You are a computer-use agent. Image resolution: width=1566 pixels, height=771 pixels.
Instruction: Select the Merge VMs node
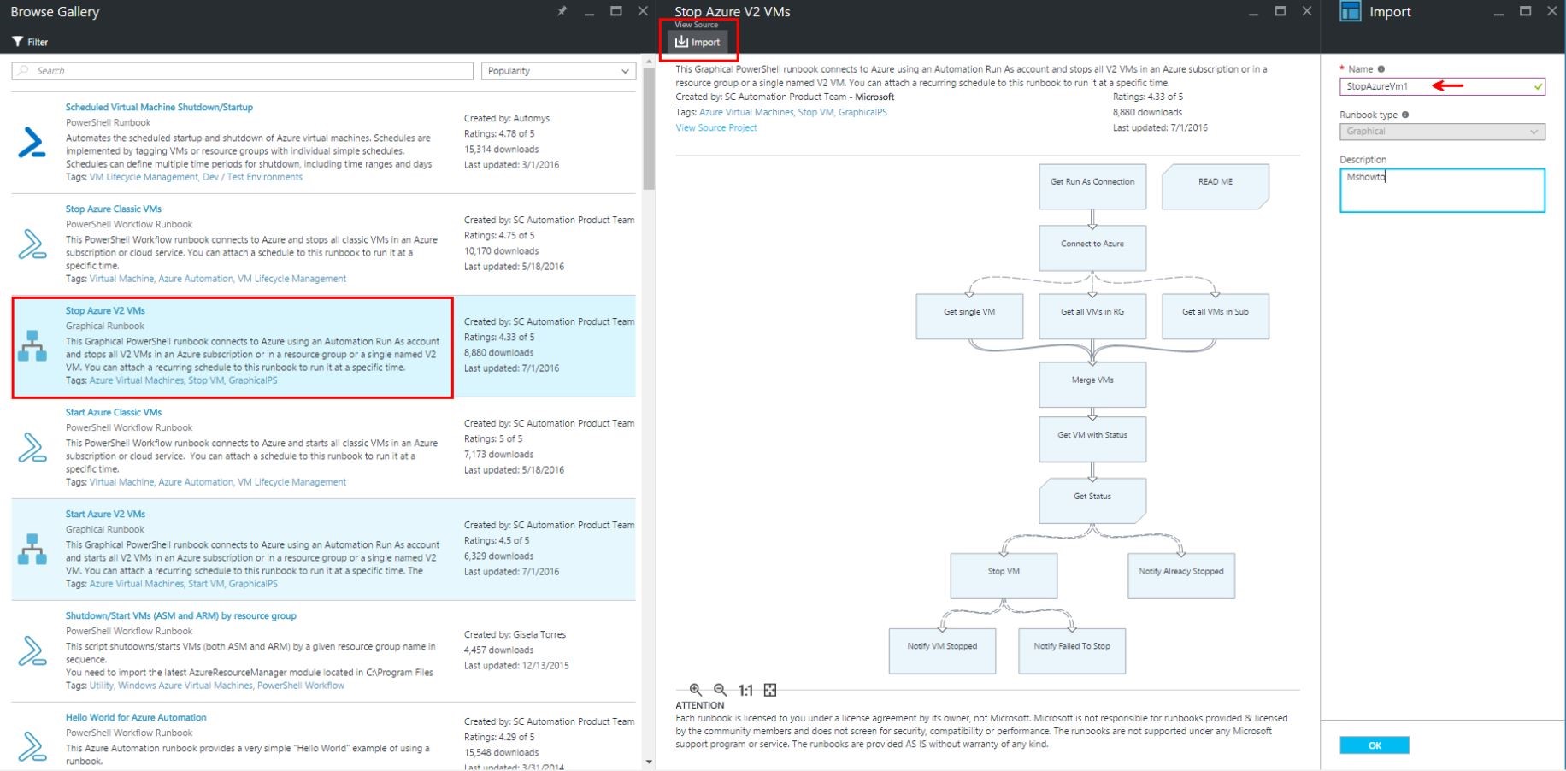click(x=1092, y=385)
